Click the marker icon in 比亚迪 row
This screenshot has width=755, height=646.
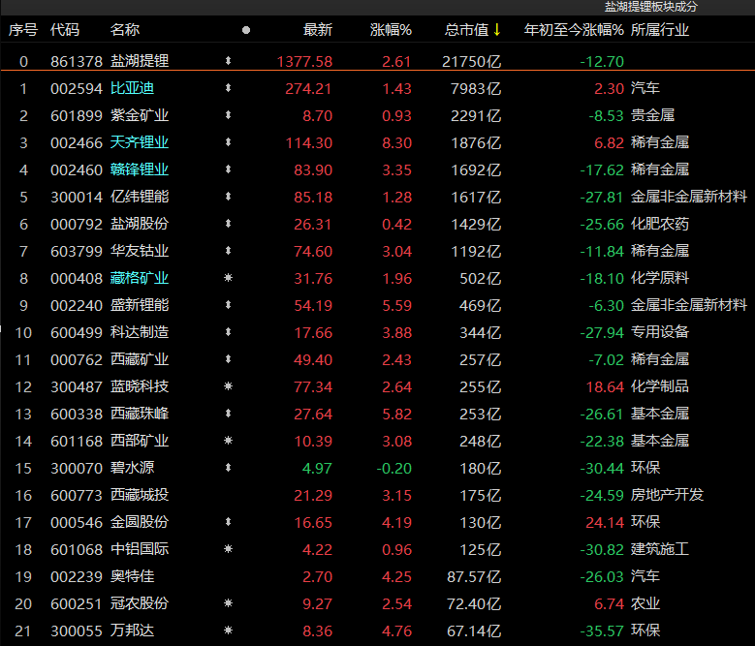click(228, 88)
